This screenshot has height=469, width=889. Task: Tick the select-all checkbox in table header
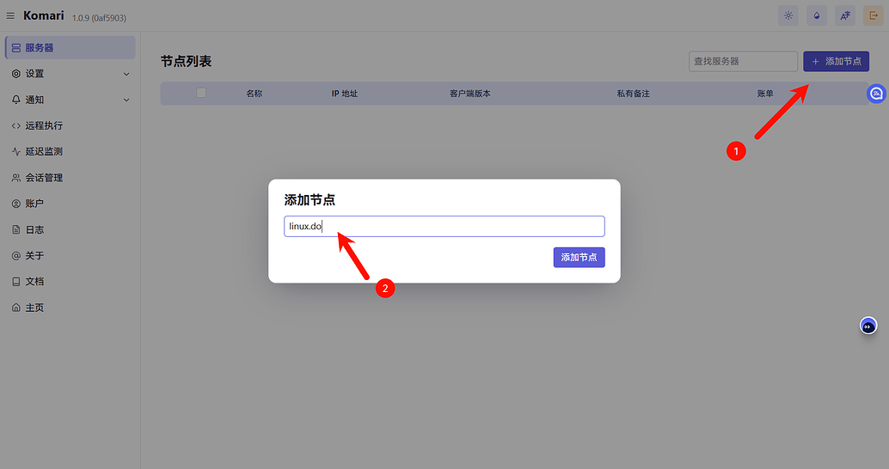[201, 93]
